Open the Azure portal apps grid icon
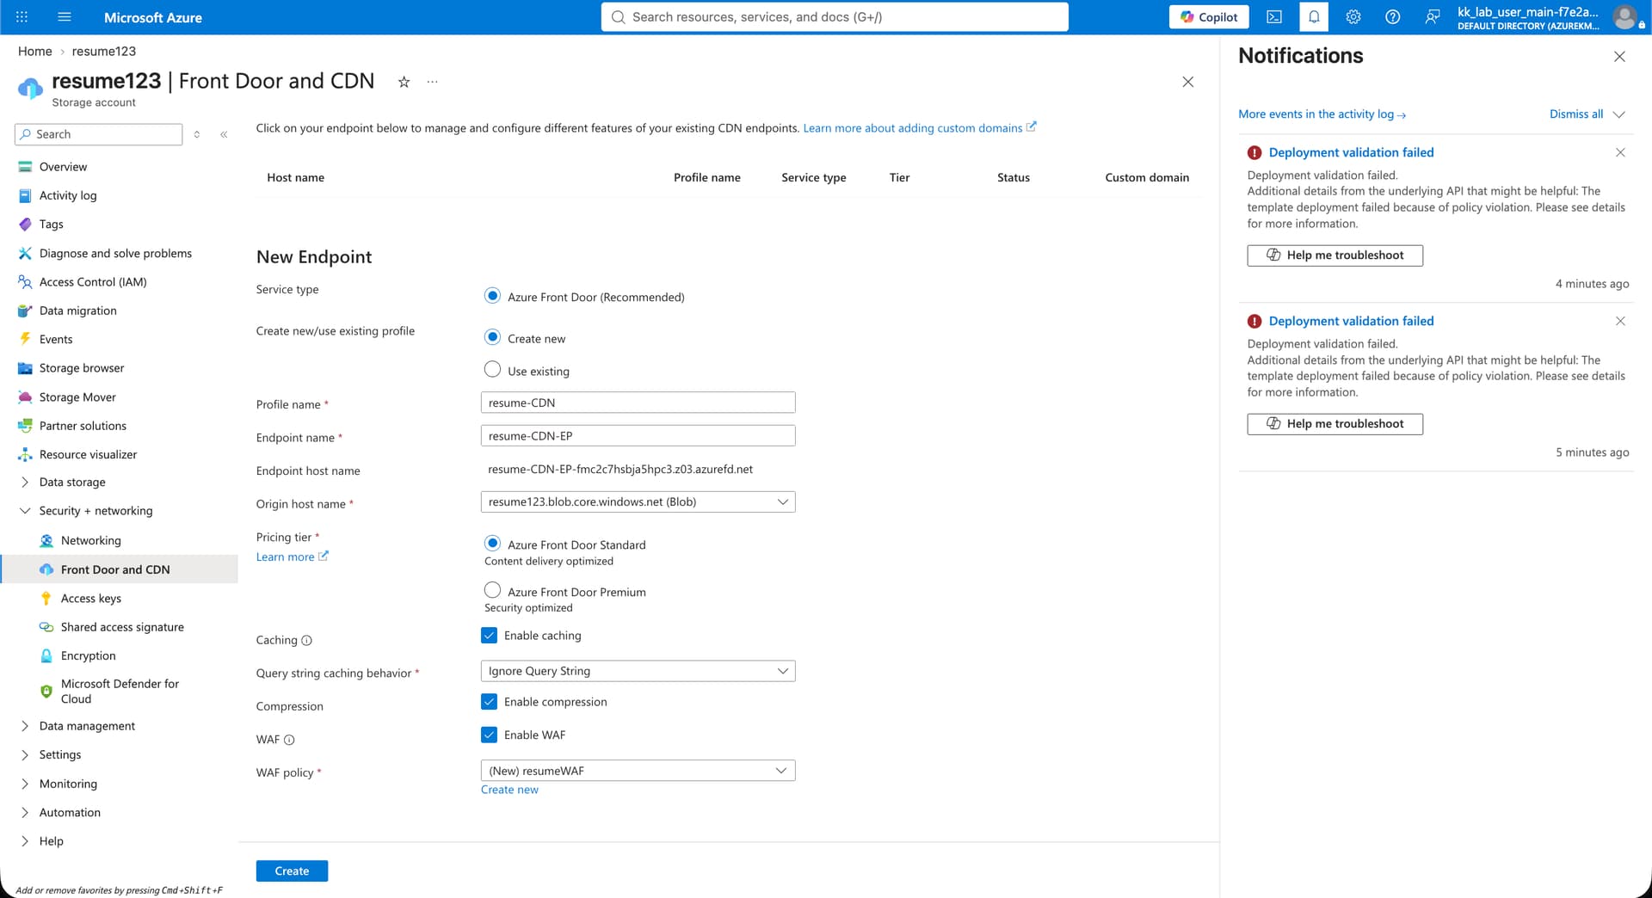The image size is (1652, 898). pos(22,17)
